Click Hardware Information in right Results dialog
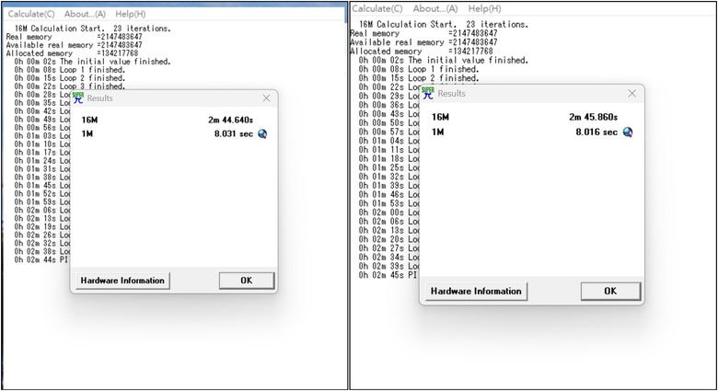 [476, 292]
